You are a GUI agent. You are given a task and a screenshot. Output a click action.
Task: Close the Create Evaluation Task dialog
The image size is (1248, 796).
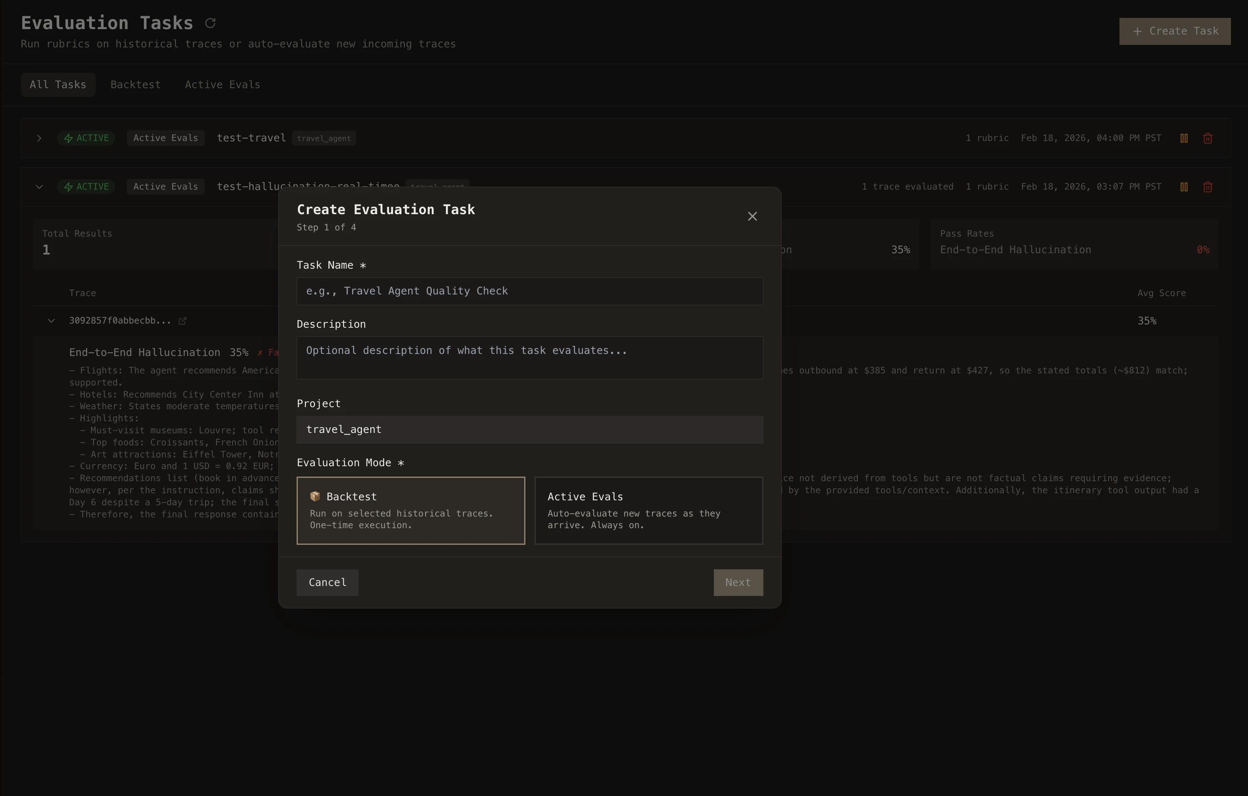752,216
